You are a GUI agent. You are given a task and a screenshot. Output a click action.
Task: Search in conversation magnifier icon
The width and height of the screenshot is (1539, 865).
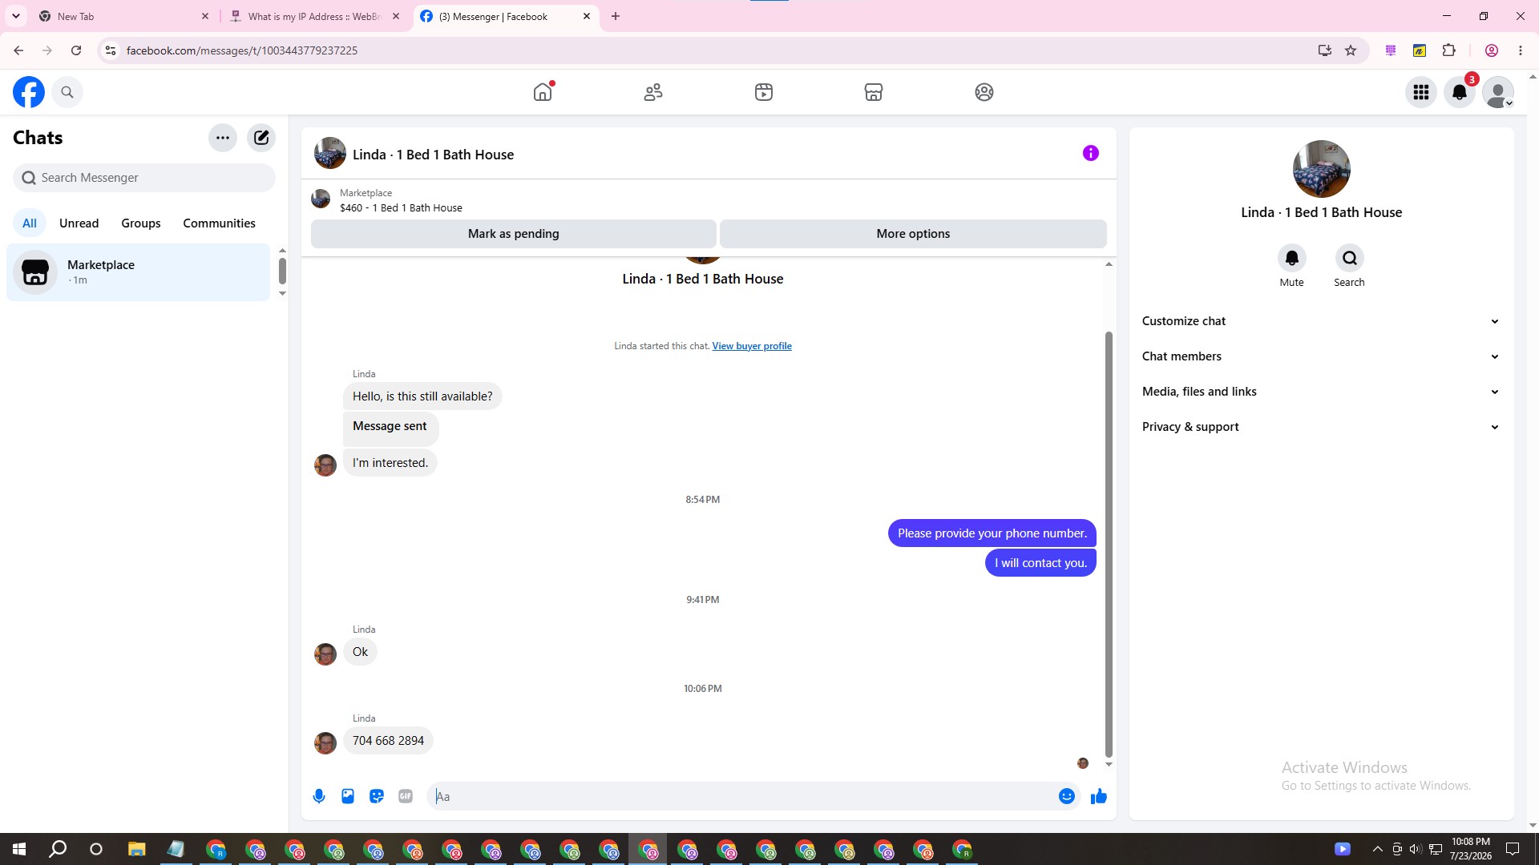click(x=1349, y=258)
